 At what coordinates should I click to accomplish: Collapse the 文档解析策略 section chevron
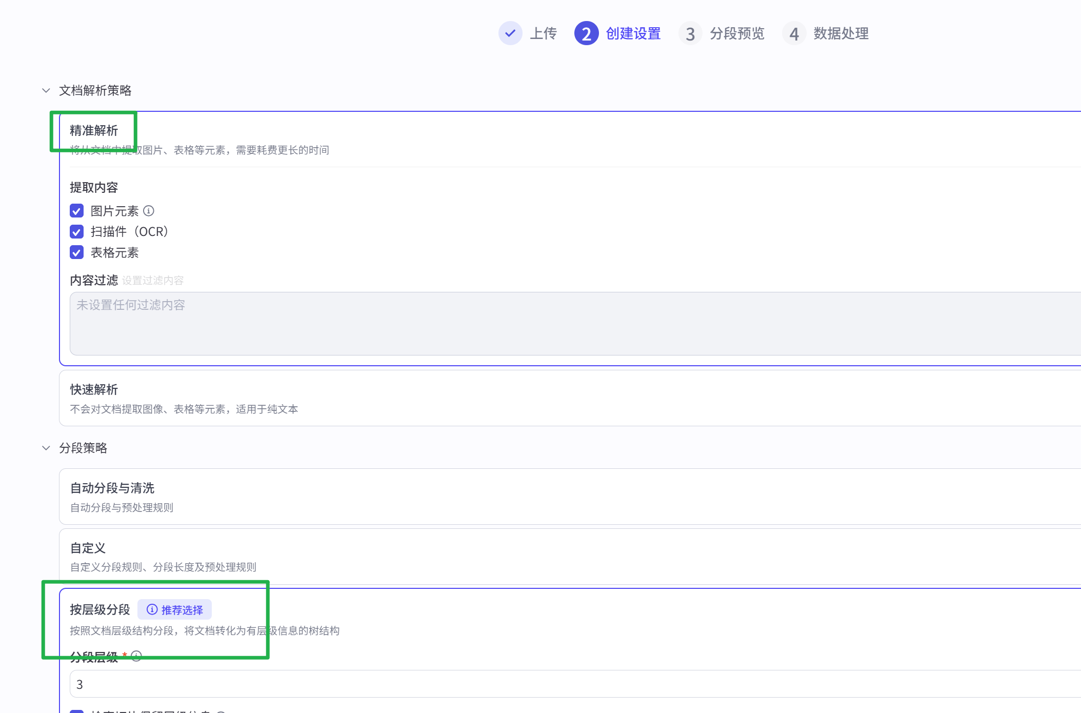(x=46, y=90)
